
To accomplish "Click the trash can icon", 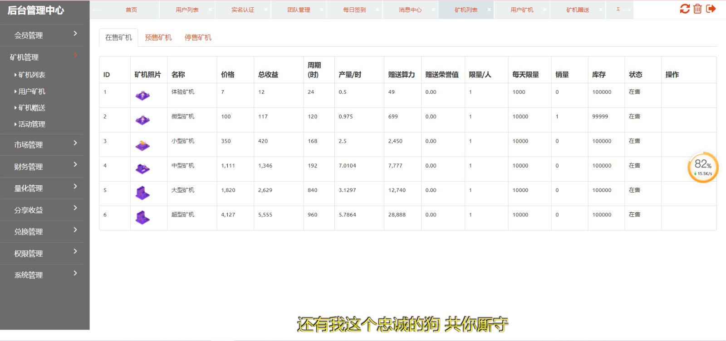I will [698, 9].
